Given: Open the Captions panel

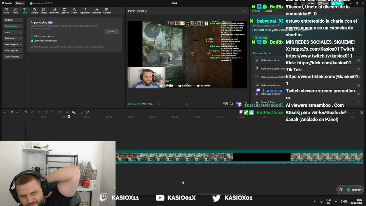Looking at the screenshot, I should 65,11.
